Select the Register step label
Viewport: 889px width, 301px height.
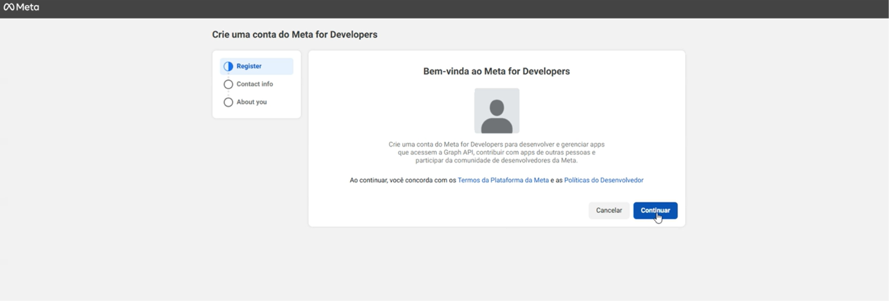coord(249,67)
